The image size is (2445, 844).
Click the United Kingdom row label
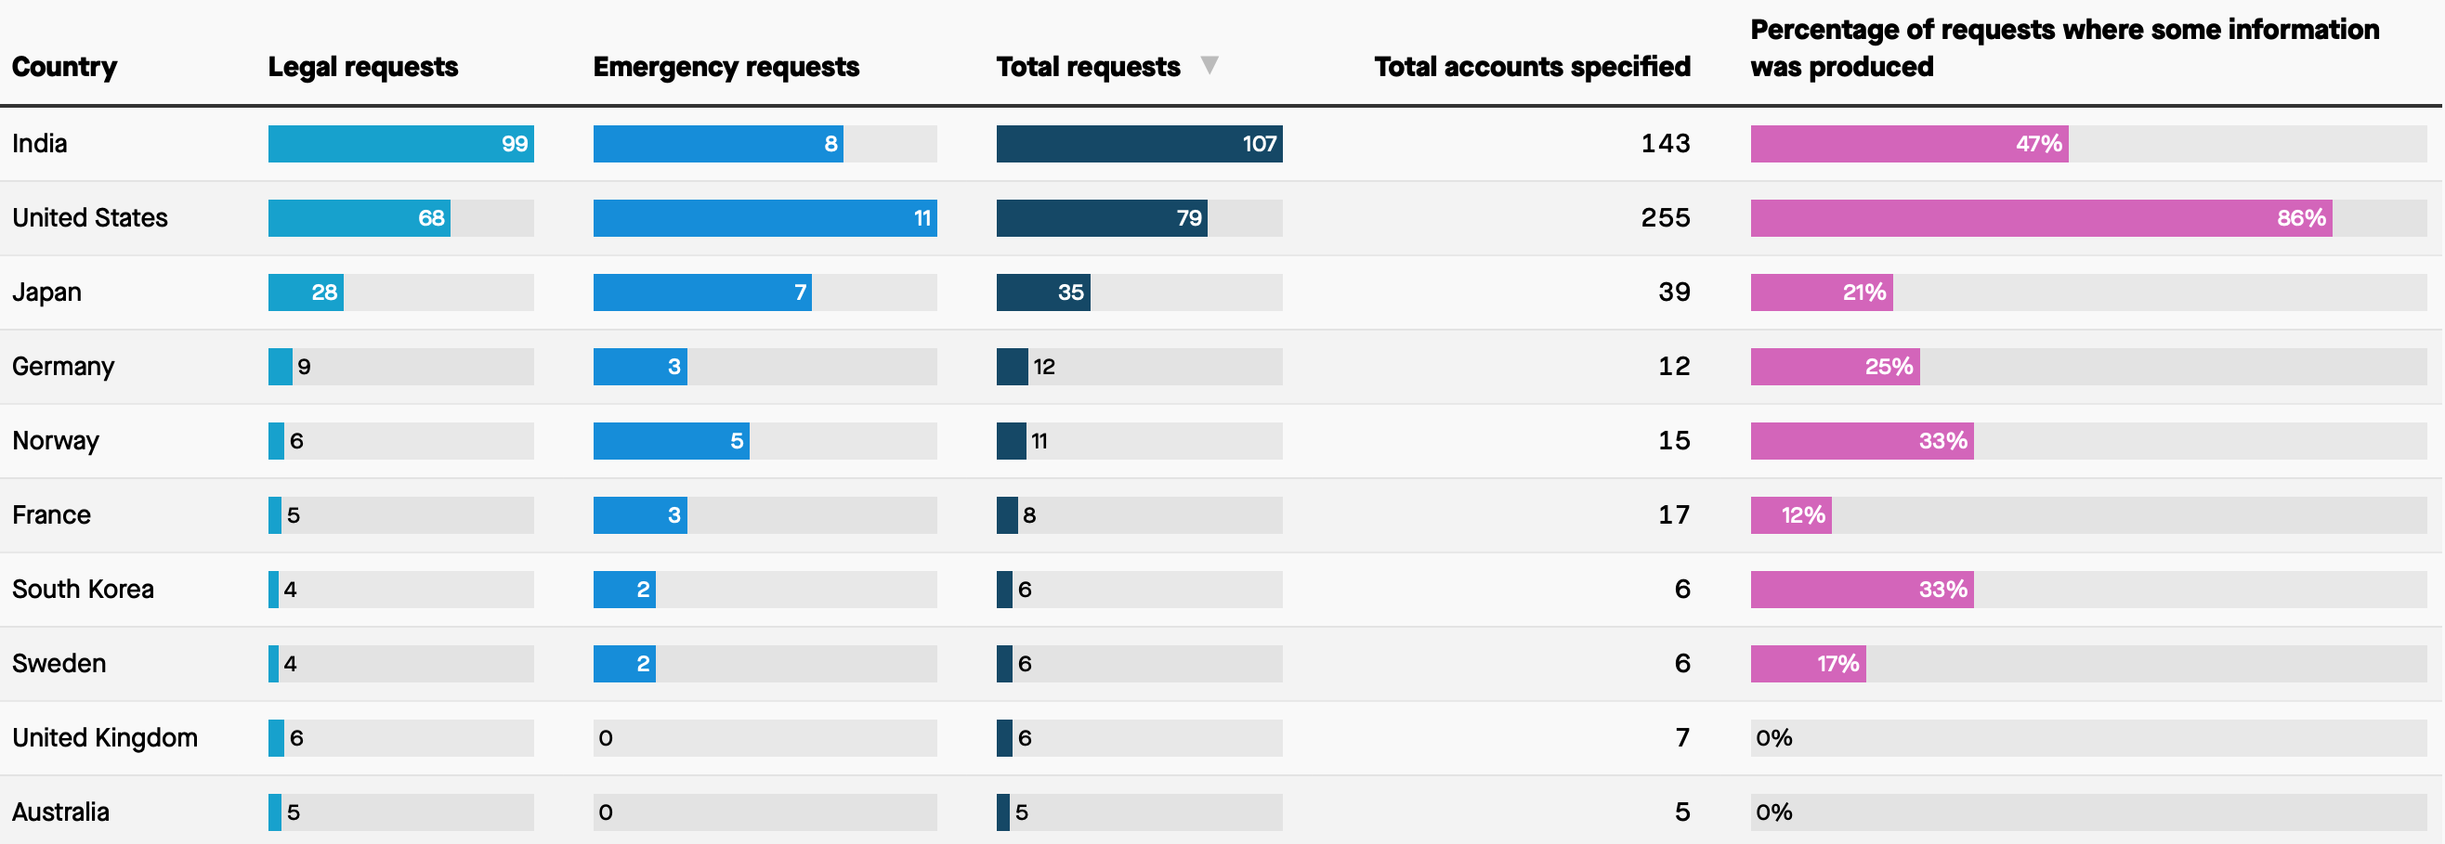pyautogui.click(x=105, y=738)
